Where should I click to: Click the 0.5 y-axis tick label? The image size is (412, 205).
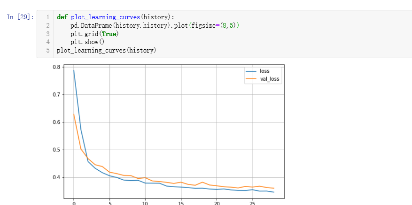click(x=57, y=150)
